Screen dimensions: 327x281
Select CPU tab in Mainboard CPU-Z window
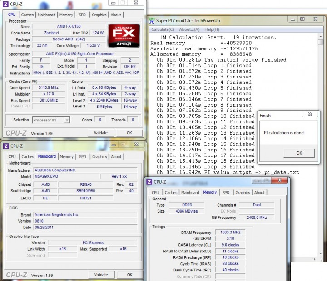coord(12,157)
